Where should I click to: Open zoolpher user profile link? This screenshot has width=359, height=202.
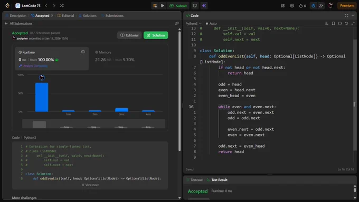pos(22,39)
